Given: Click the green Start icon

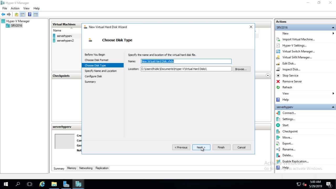Looking at the screenshot, I should pyautogui.click(x=278, y=125).
